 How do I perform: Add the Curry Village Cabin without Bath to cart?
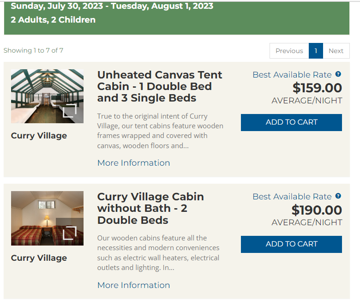[x=291, y=244]
